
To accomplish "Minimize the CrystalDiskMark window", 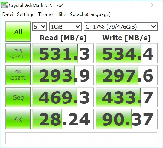I will (115, 5).
